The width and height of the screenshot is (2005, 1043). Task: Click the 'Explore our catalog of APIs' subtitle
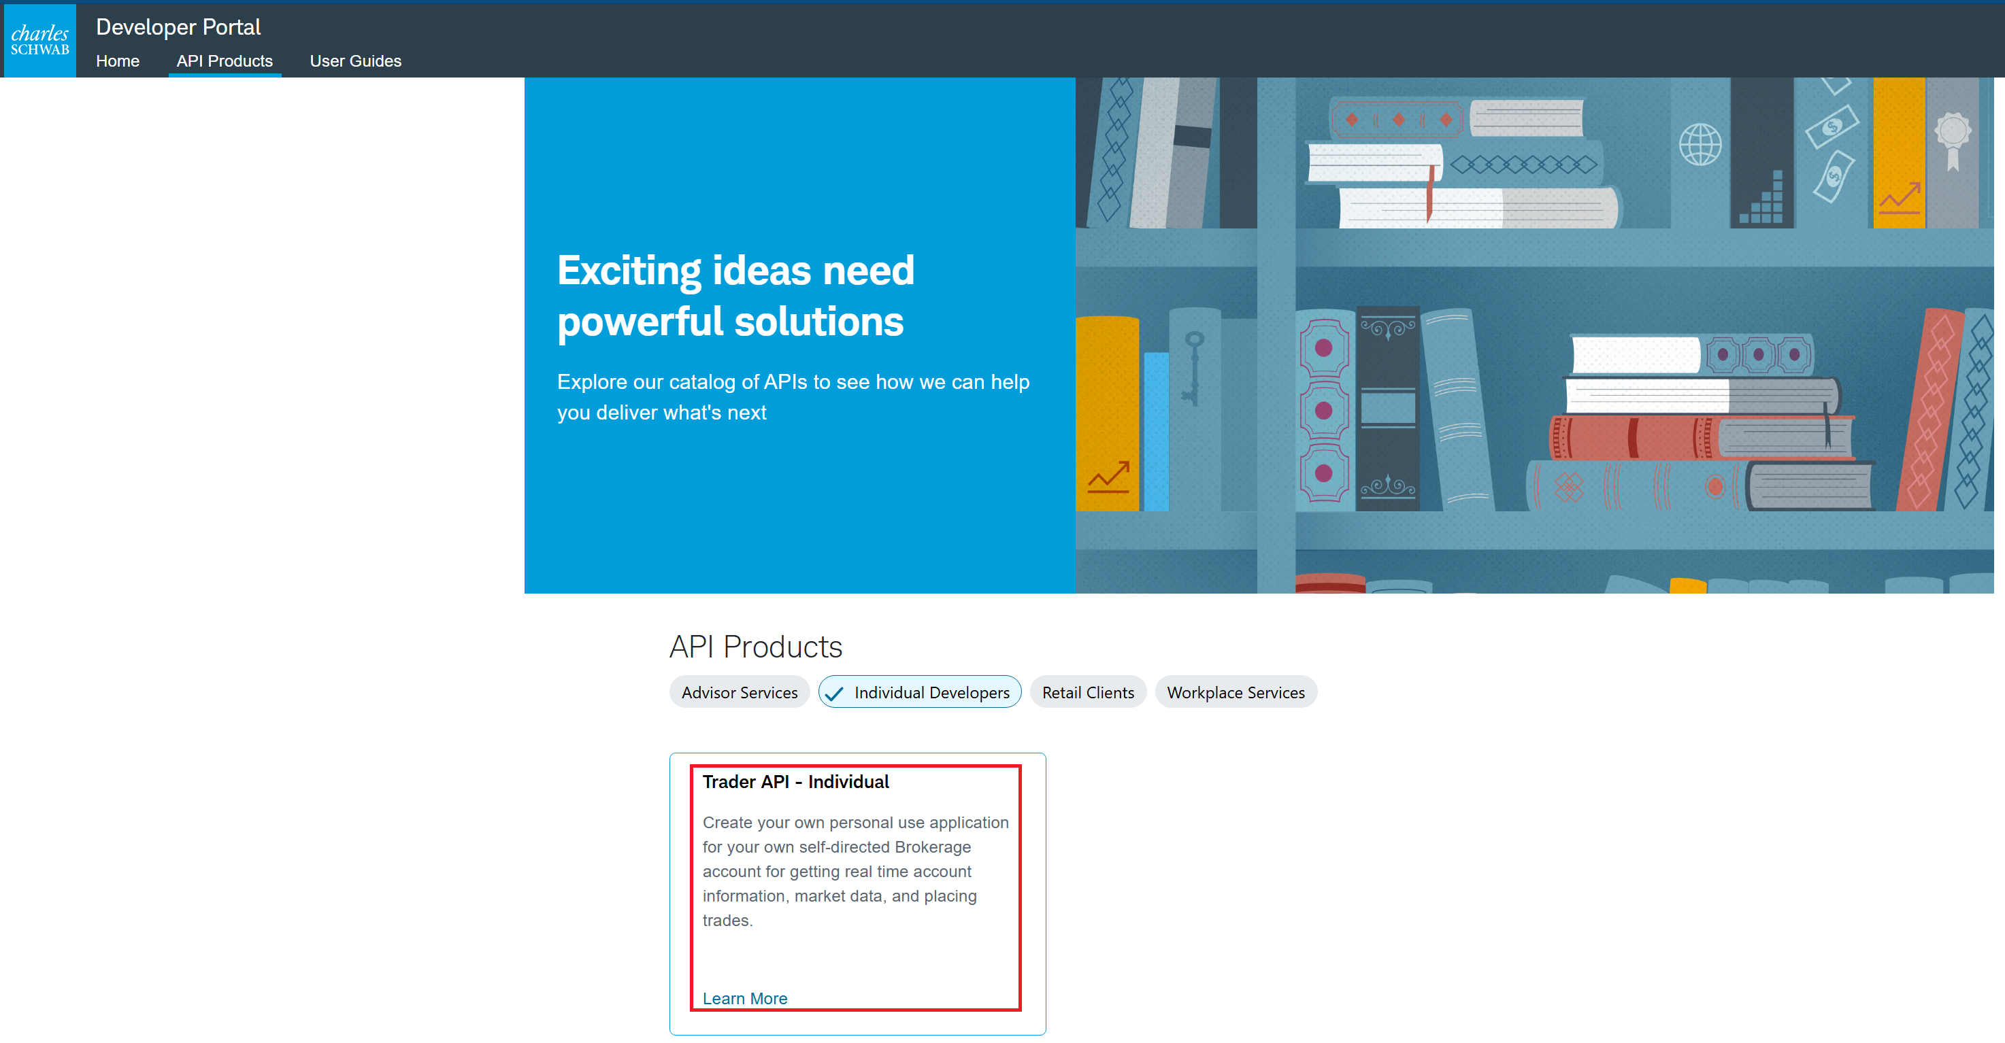click(793, 396)
